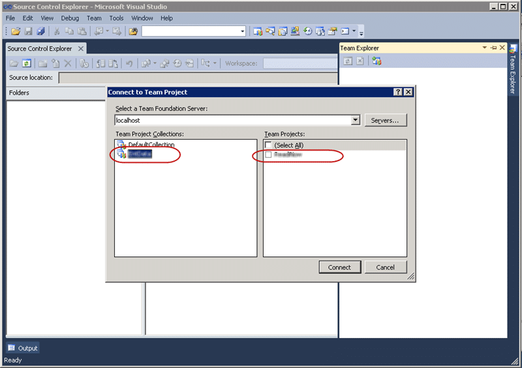Open the File menu
The height and width of the screenshot is (368, 522).
pos(10,18)
